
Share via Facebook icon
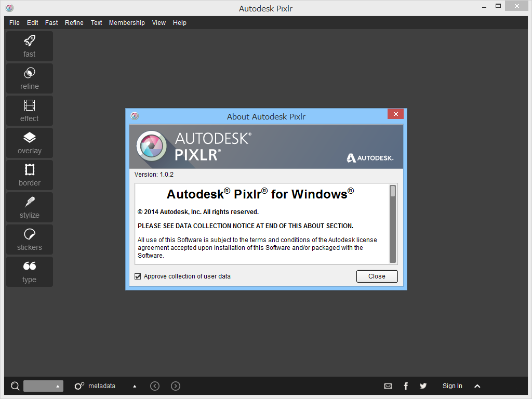[x=406, y=386]
